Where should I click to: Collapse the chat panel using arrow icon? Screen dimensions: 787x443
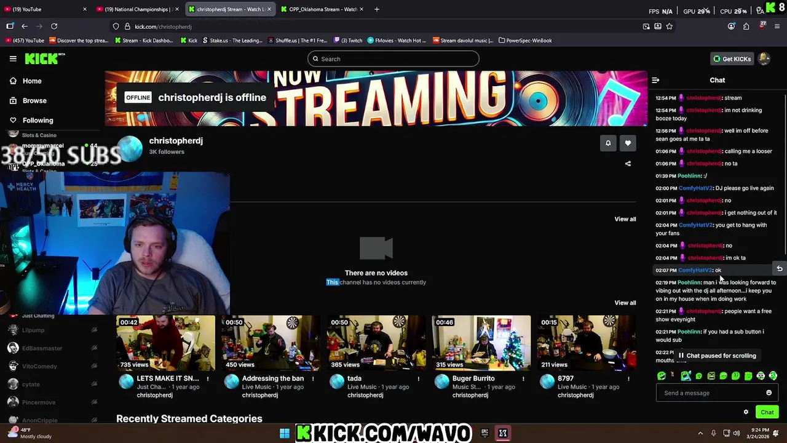point(655,80)
